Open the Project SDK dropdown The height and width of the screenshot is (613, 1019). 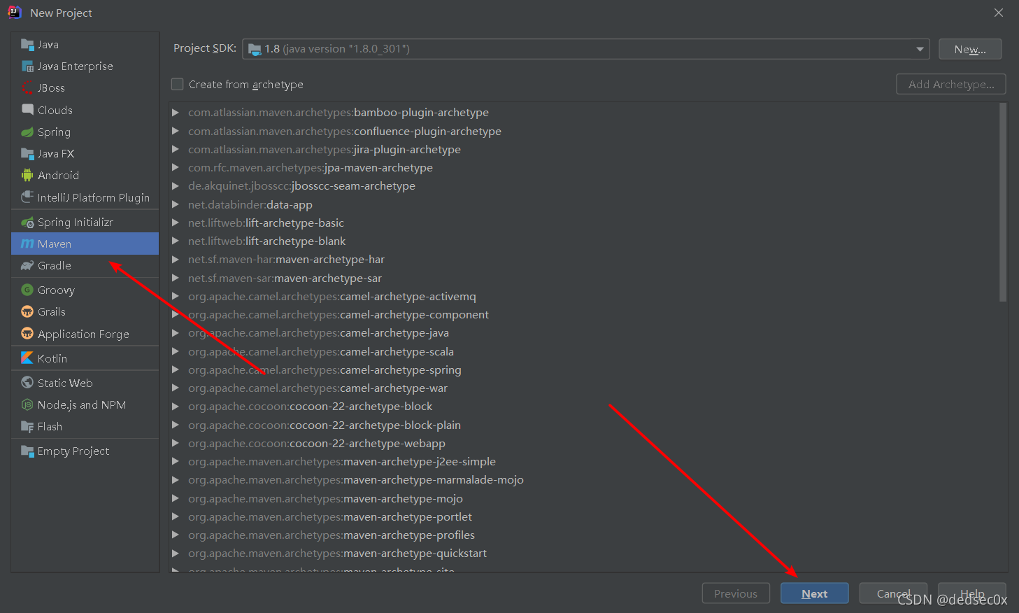pyautogui.click(x=920, y=49)
